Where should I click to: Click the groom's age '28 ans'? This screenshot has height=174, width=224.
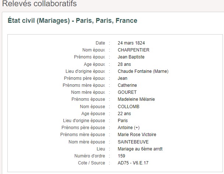[x=124, y=64]
